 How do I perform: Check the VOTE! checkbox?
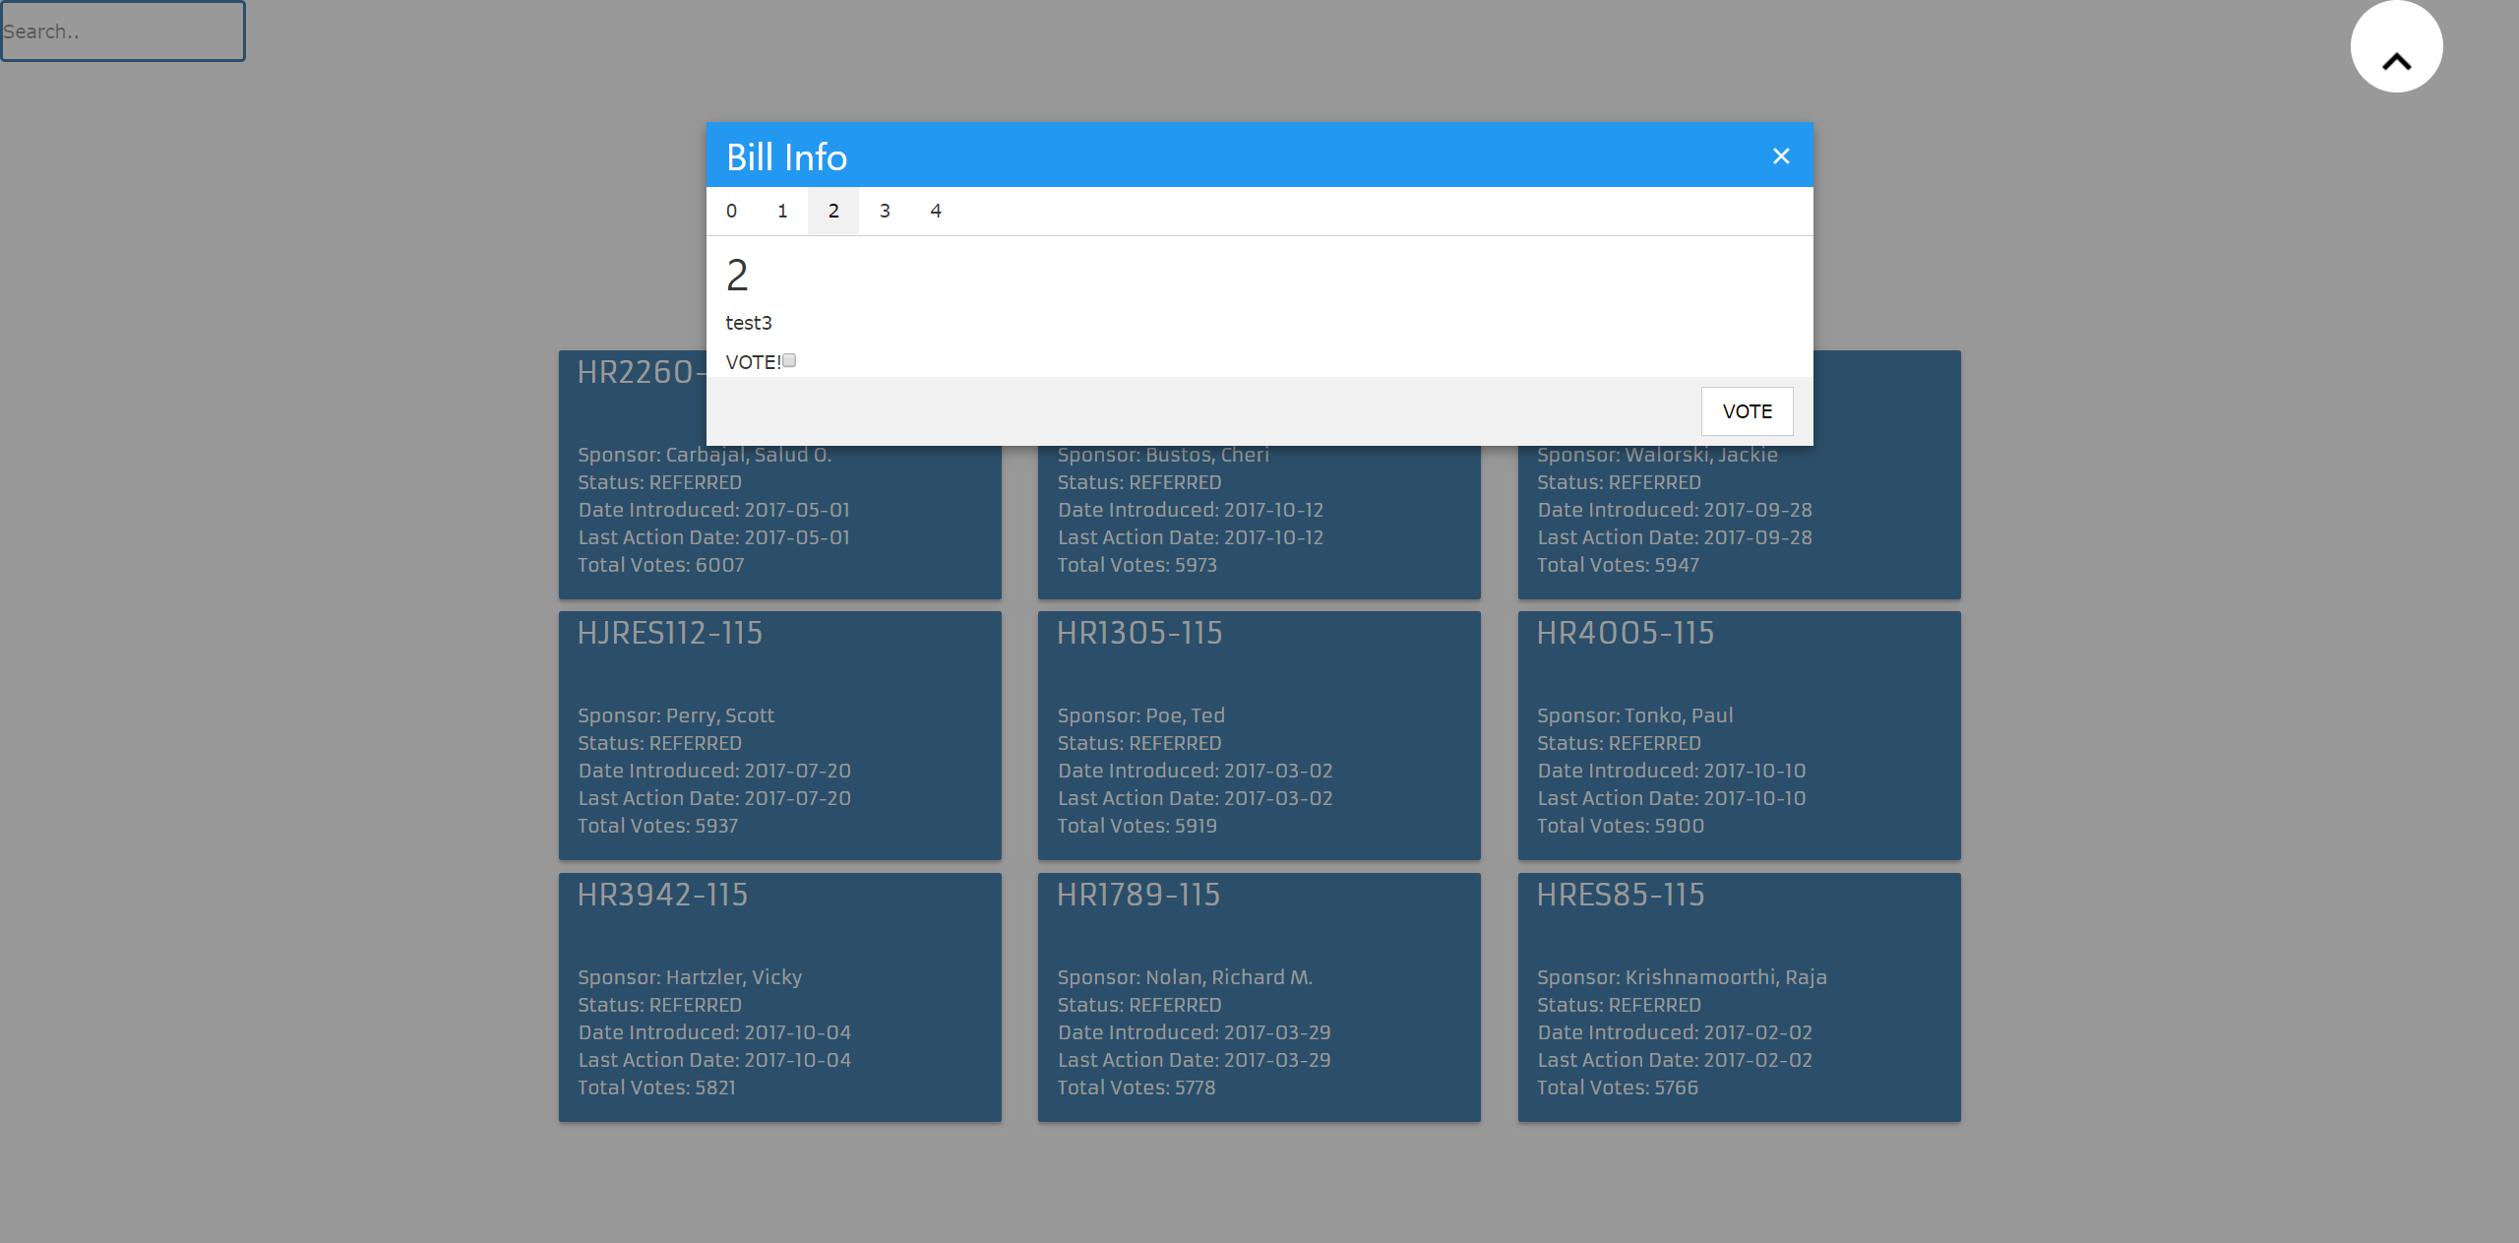(789, 361)
